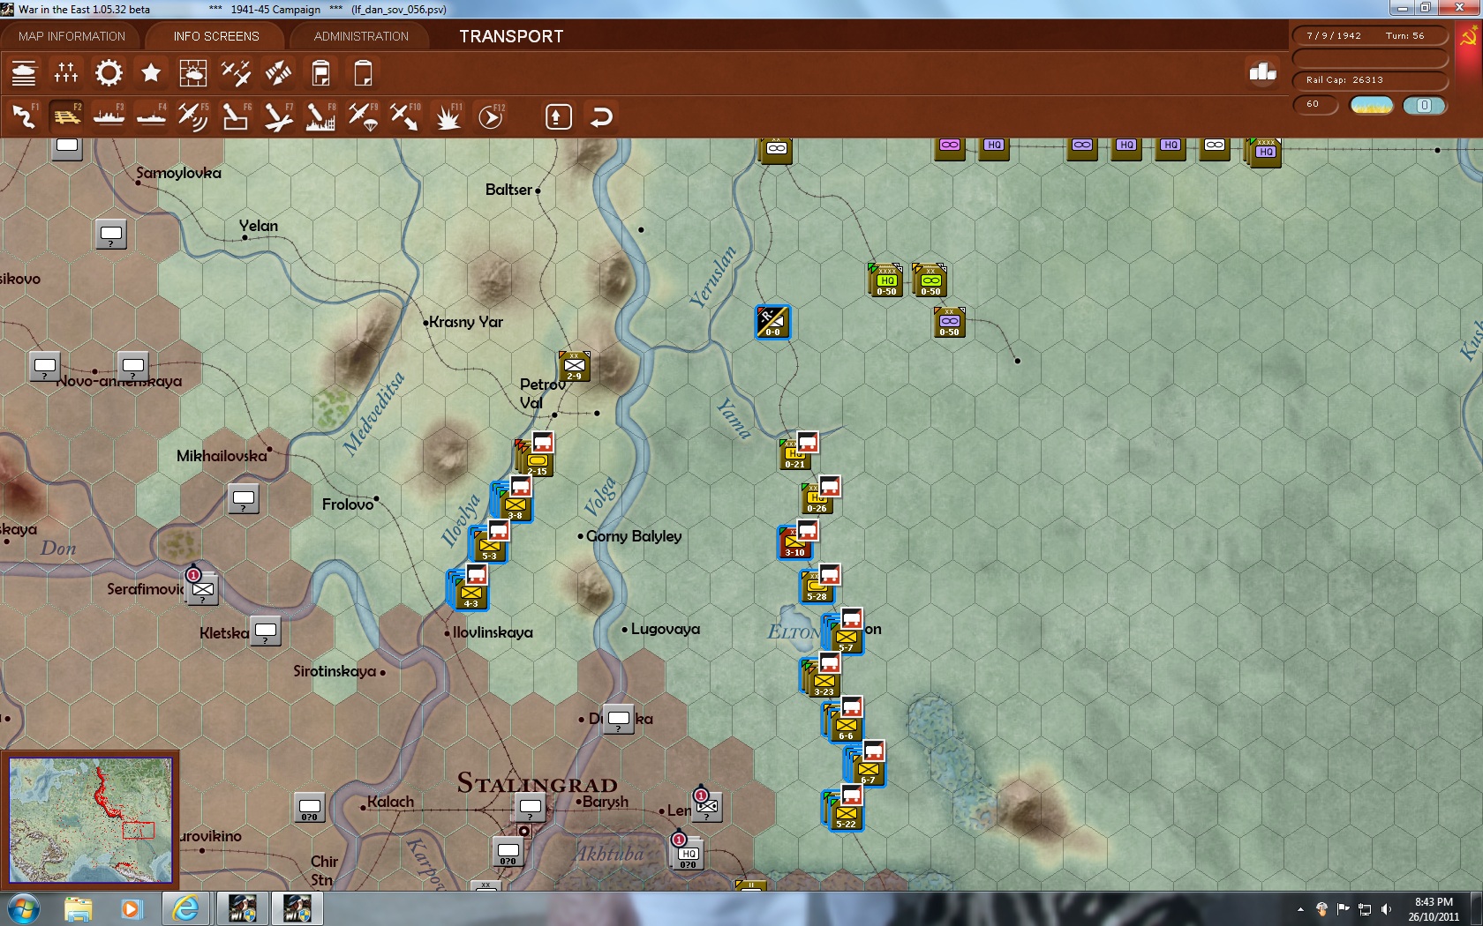
Task: Click the Stalingrad city label
Action: click(x=537, y=783)
